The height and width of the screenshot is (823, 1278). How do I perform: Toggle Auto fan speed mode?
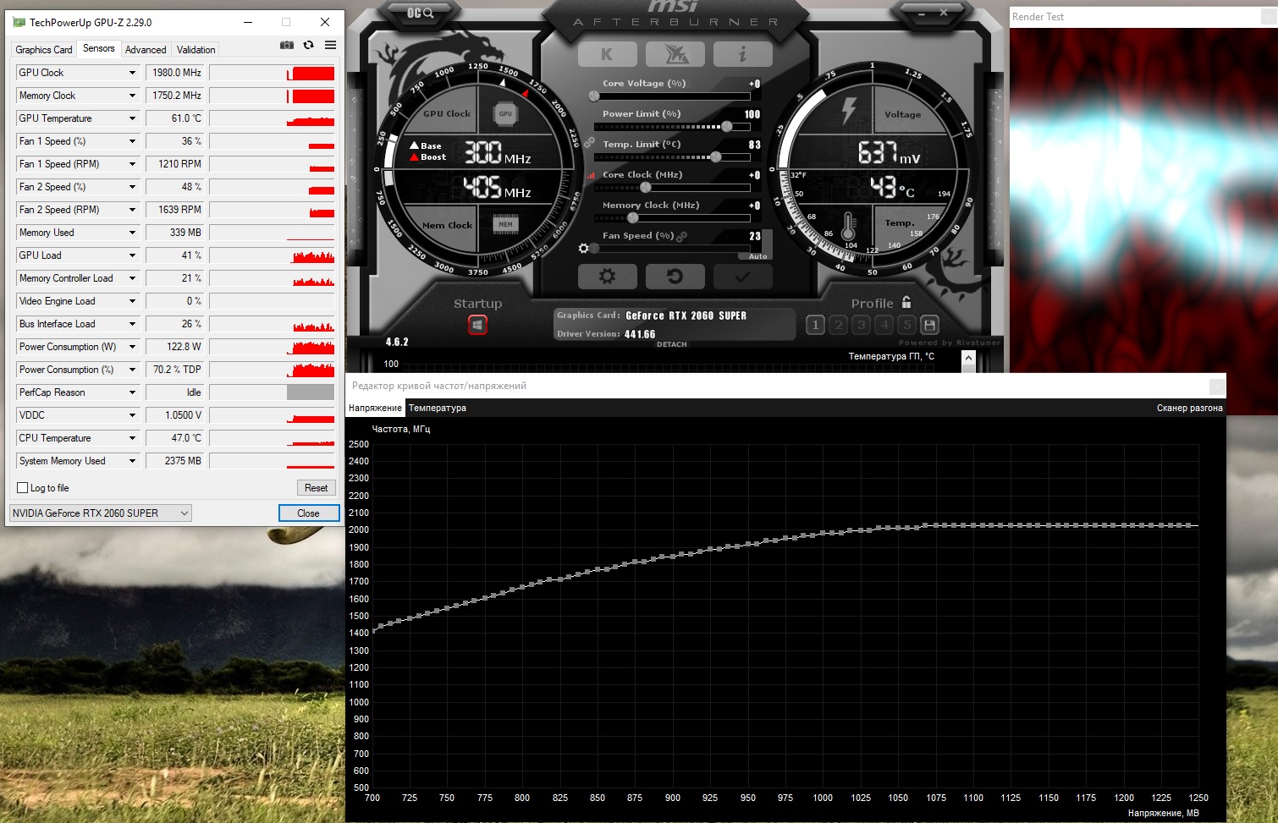pos(757,256)
